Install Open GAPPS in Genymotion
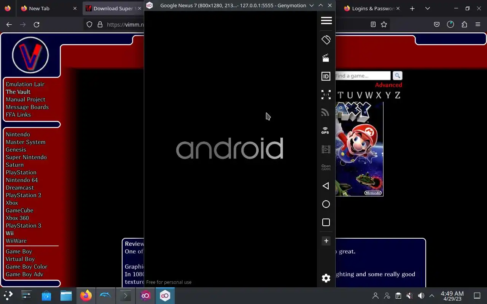 point(326,167)
